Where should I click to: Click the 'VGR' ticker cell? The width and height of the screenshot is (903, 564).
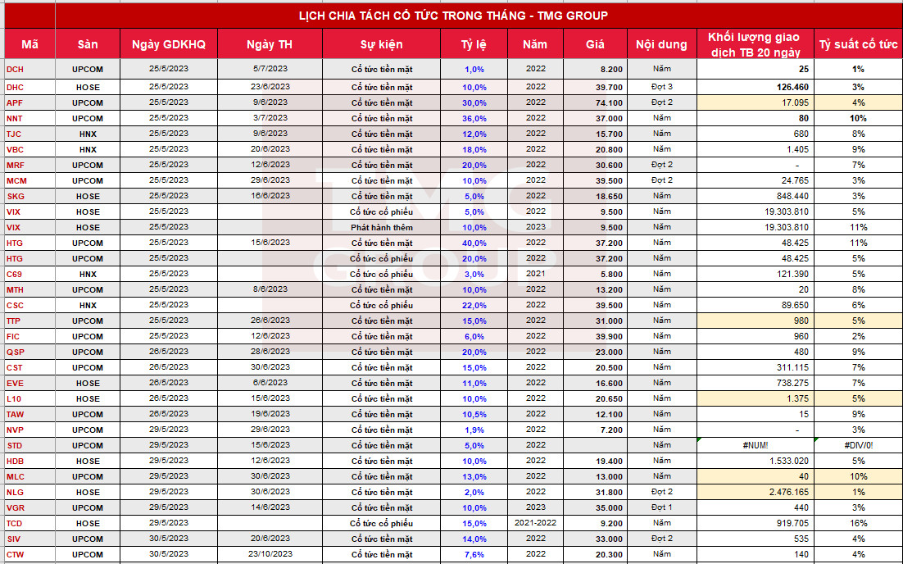coord(30,507)
